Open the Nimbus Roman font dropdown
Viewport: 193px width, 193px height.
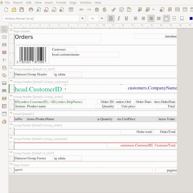pos(82,19)
